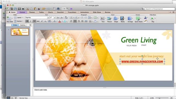The height and width of the screenshot is (99, 176).
Task: Apply Subscript formatting
Action: (45, 21)
